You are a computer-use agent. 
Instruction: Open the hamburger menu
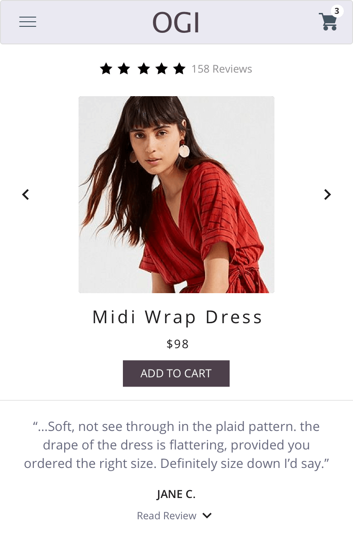tap(28, 22)
